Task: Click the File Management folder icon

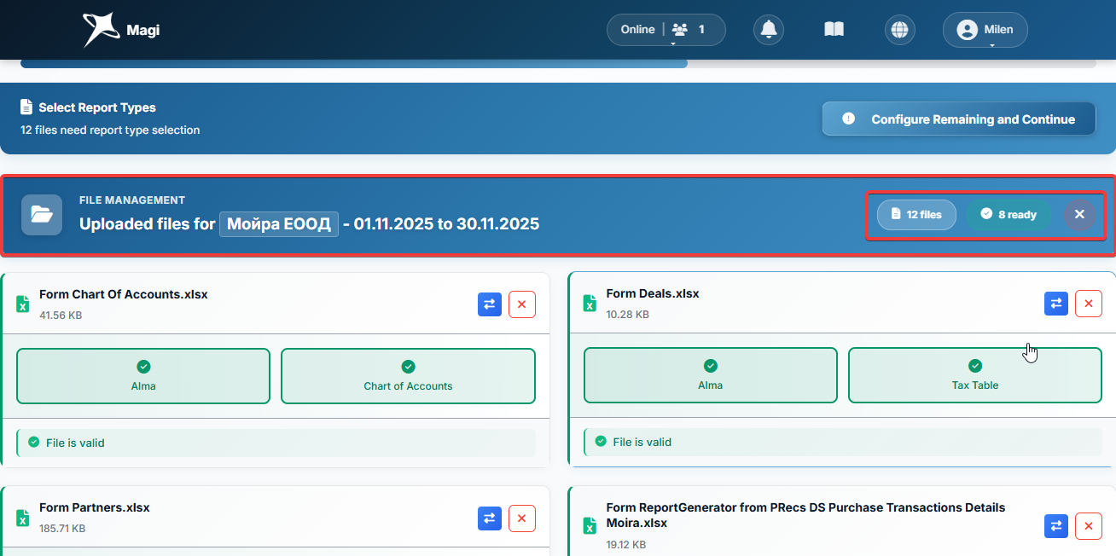Action: click(42, 215)
